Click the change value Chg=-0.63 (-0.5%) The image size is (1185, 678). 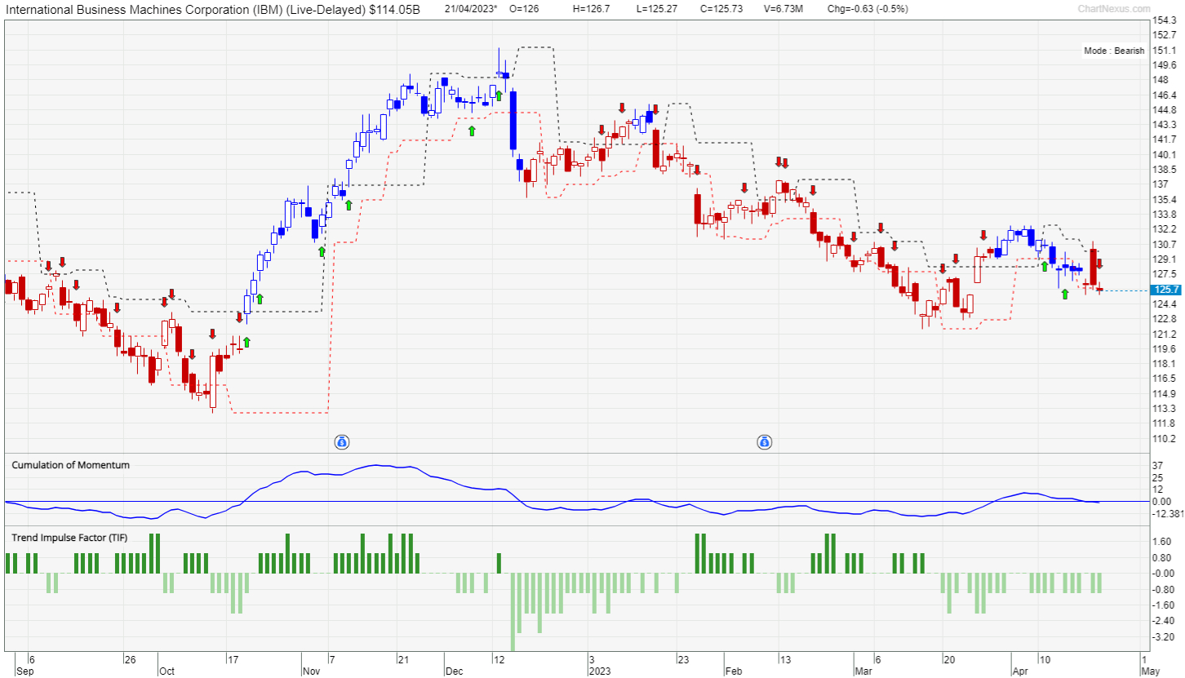pyautogui.click(x=868, y=9)
